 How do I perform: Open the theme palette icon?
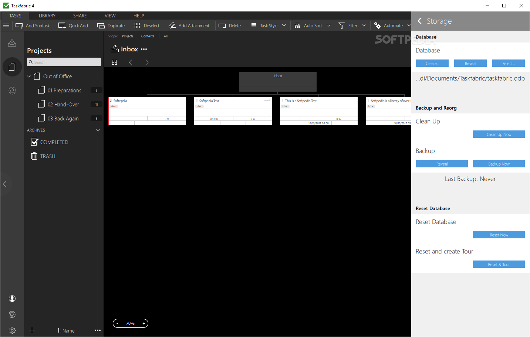coord(12,314)
